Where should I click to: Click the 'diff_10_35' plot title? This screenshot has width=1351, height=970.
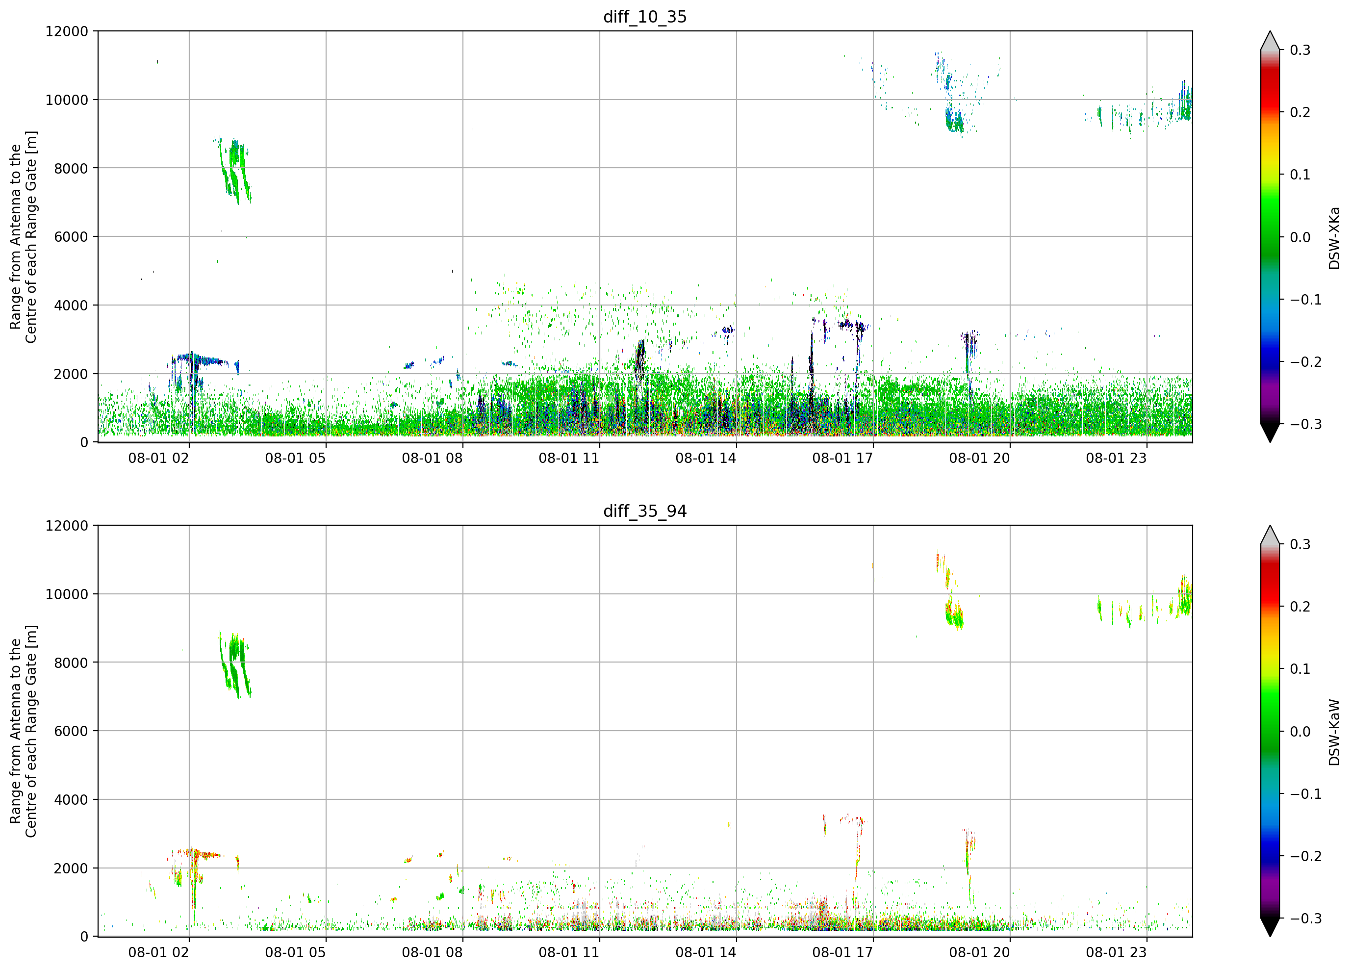pyautogui.click(x=645, y=17)
